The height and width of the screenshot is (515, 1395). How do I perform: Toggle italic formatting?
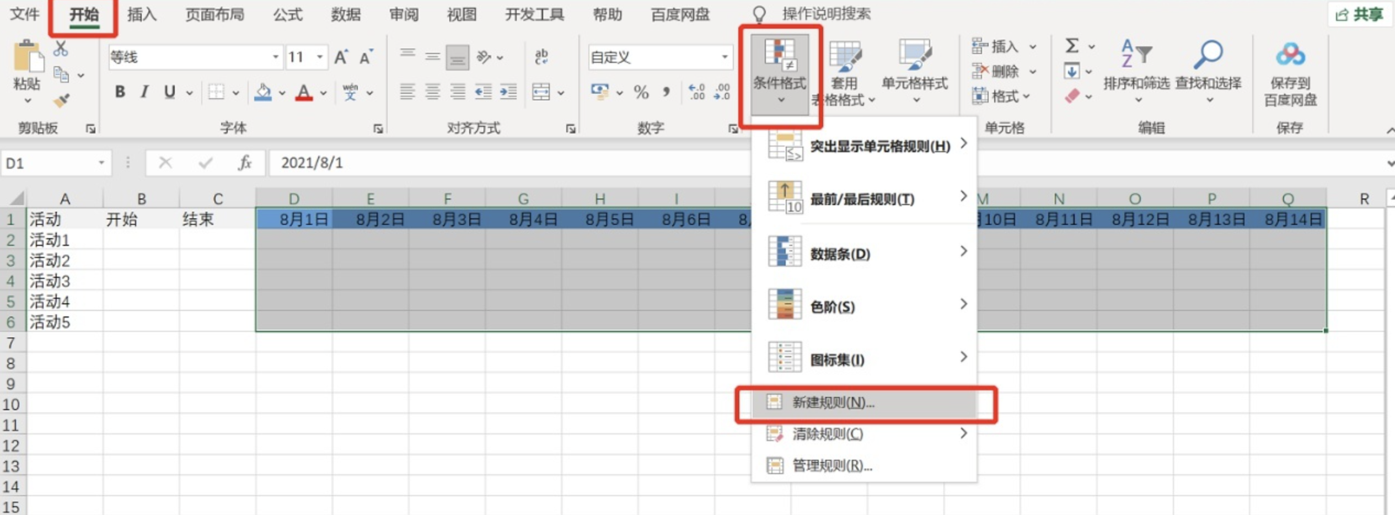pos(144,92)
